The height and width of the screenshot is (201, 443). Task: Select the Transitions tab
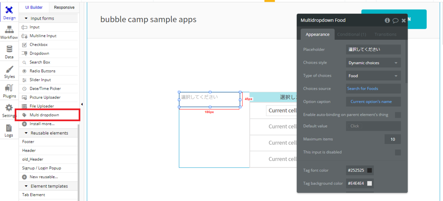[x=385, y=34]
